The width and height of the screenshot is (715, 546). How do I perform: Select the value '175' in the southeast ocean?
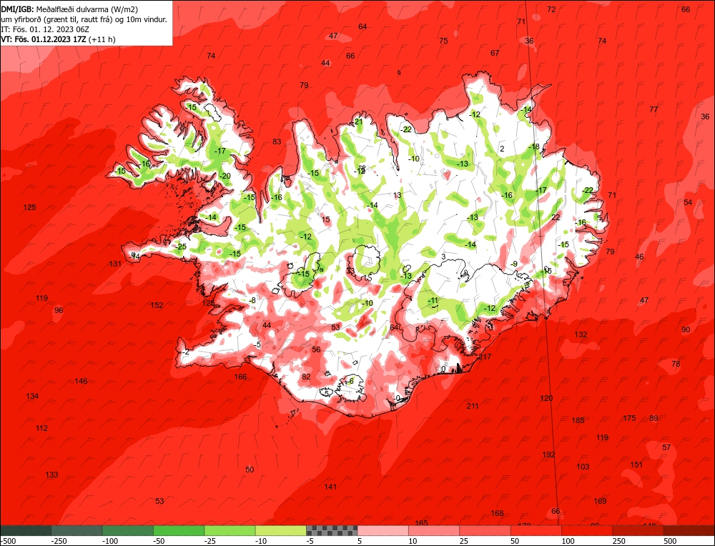point(629,418)
